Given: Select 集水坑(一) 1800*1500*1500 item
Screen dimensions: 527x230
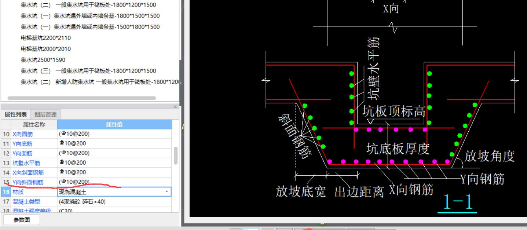Looking at the screenshot, I should tap(90, 16).
